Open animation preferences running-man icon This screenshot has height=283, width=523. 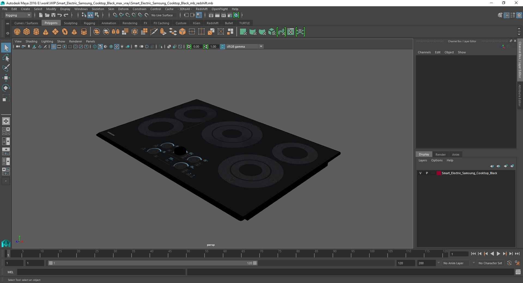point(517,263)
